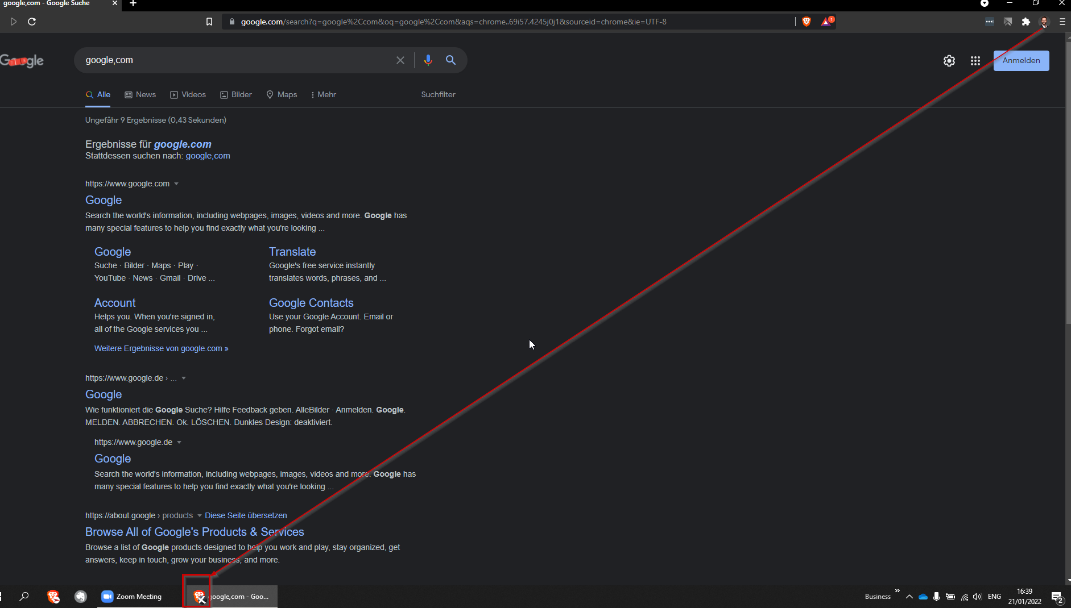Open Weitere Ergebnisse von google.com link
The height and width of the screenshot is (608, 1071).
pyautogui.click(x=161, y=348)
